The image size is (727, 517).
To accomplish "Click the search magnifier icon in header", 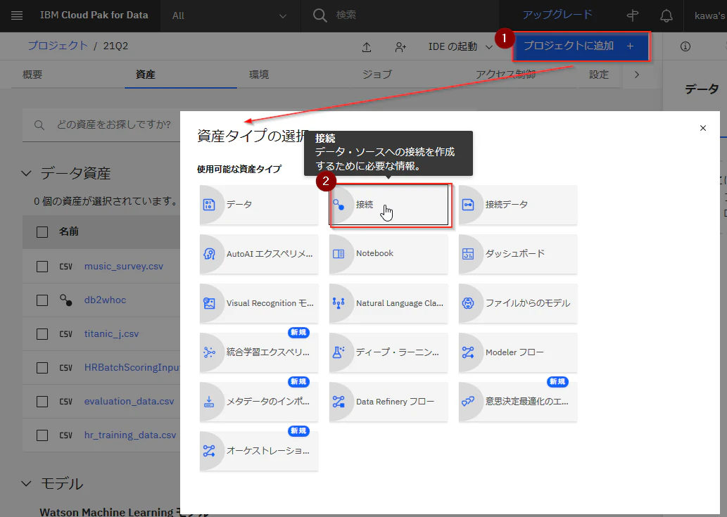I will click(x=320, y=15).
